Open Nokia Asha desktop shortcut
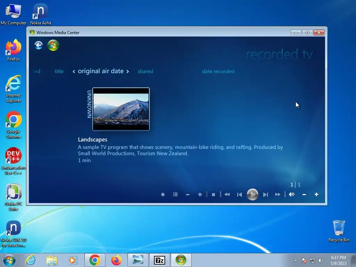 click(x=40, y=14)
